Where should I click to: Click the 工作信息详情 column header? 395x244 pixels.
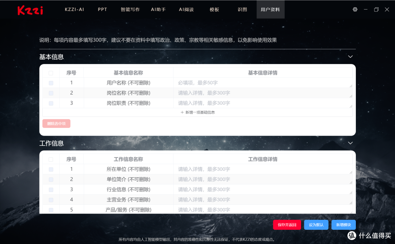(263, 159)
